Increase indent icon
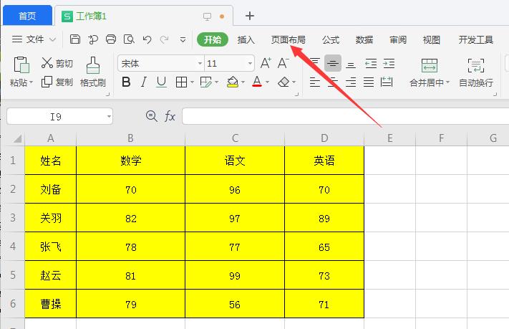 [389, 63]
